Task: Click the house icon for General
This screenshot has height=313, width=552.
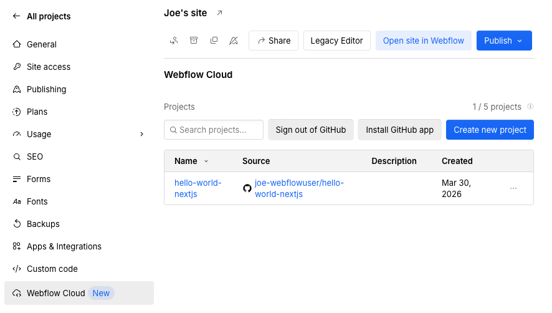Action: coord(17,44)
